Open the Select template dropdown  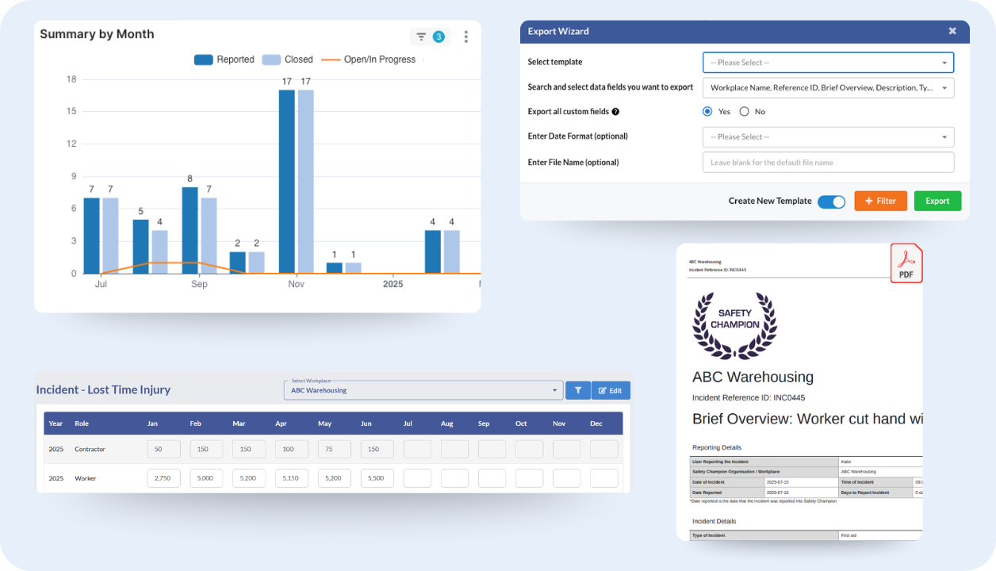[x=828, y=62]
